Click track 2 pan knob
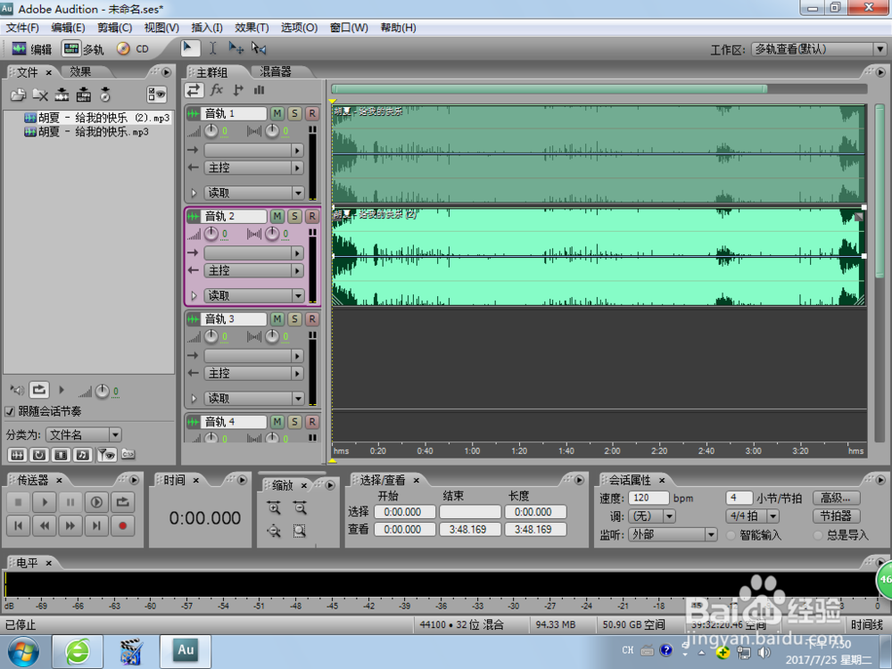 point(272,234)
